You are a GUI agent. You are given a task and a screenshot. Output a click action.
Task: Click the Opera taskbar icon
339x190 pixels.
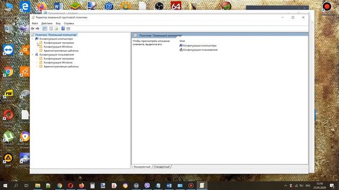(70, 185)
